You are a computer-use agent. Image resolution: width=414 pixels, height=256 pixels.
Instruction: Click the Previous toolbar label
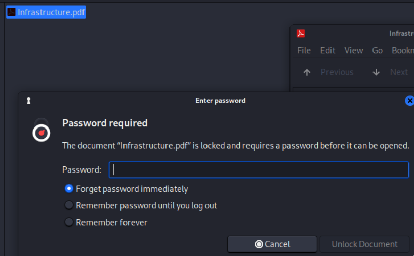337,72
